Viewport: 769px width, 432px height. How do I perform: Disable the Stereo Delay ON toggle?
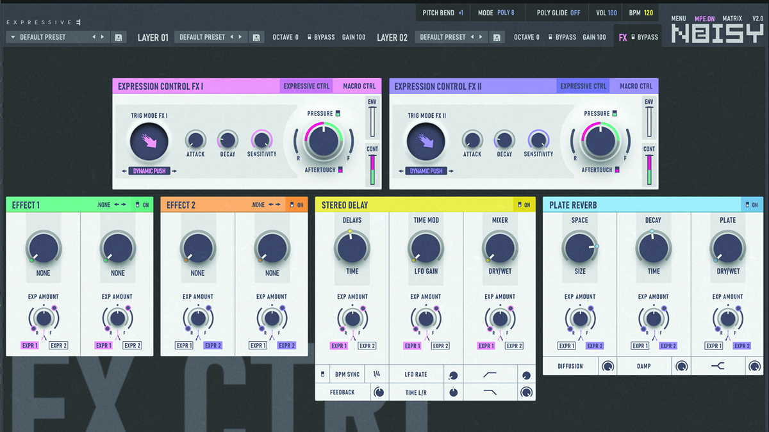click(x=523, y=205)
